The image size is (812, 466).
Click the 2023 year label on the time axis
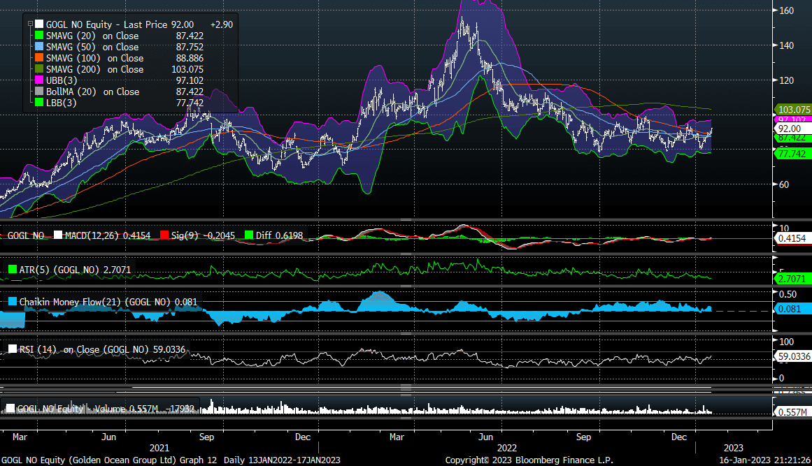733,448
